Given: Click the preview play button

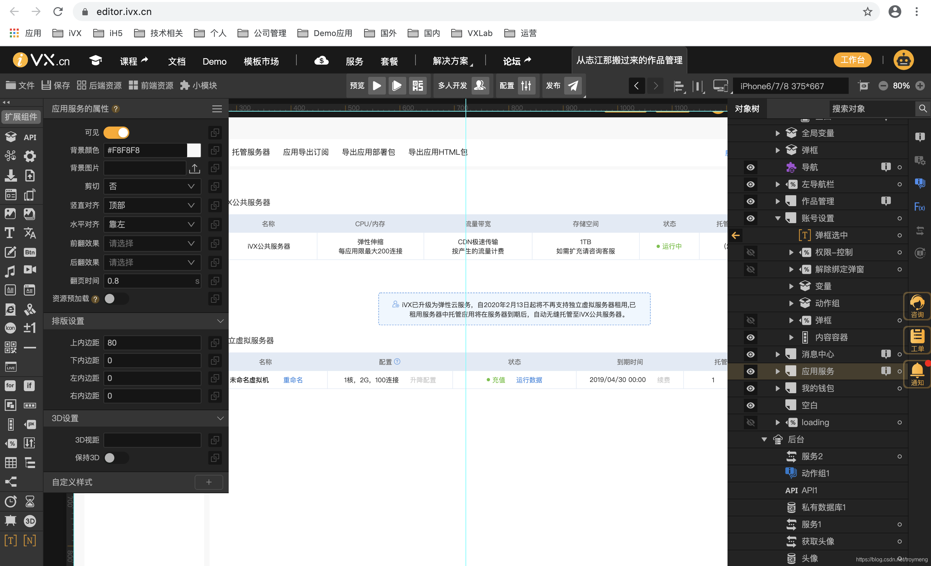Looking at the screenshot, I should point(377,86).
